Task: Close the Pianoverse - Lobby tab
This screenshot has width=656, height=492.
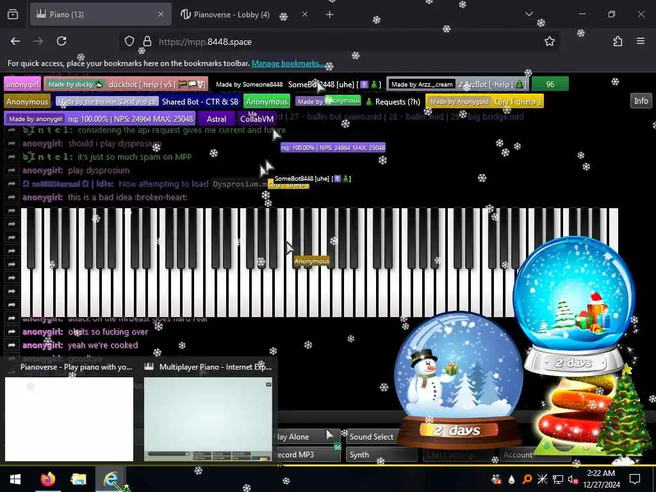Action: tap(305, 14)
